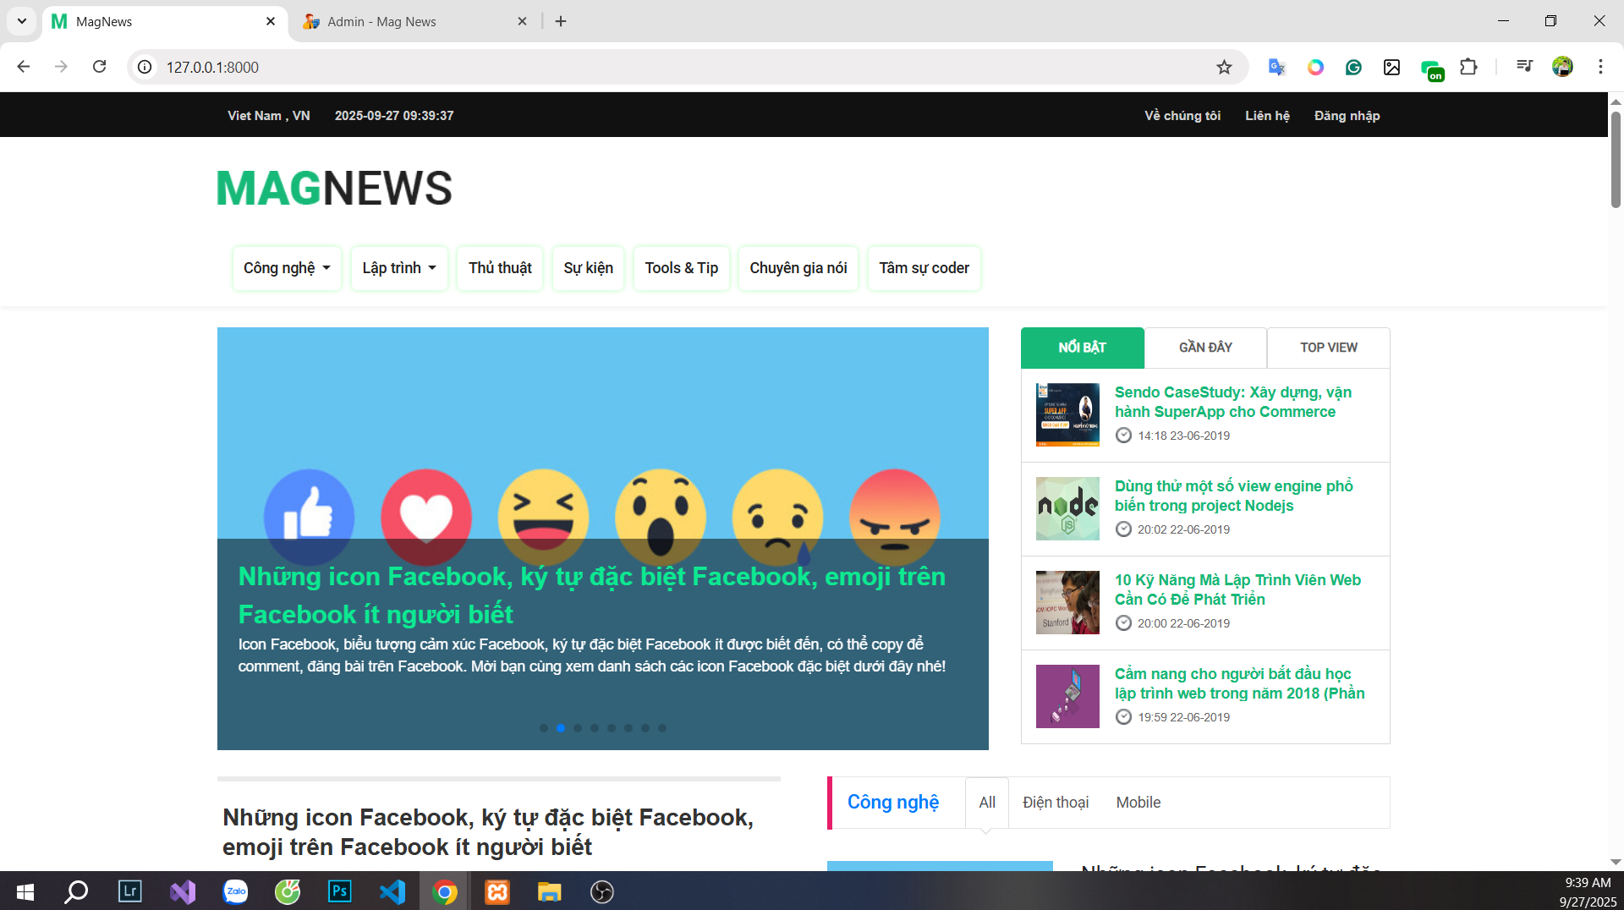Select the third carousel slide dot

(x=578, y=728)
